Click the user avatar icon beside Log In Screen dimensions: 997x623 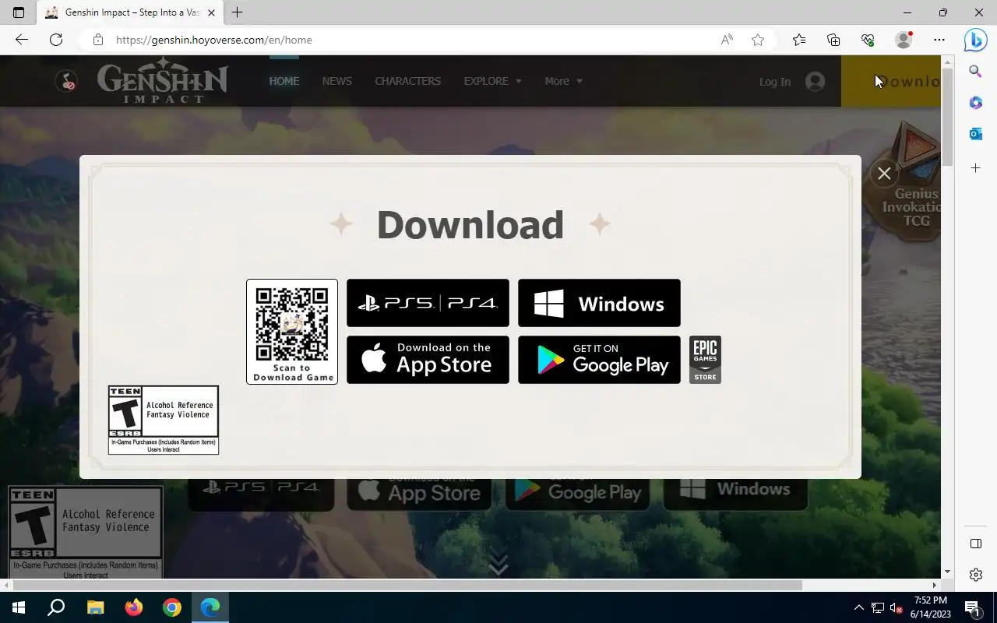[x=815, y=81]
